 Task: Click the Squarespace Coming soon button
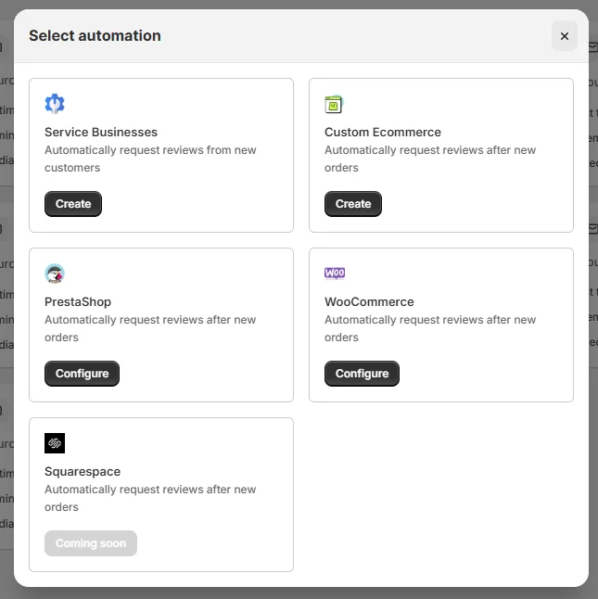pos(91,543)
